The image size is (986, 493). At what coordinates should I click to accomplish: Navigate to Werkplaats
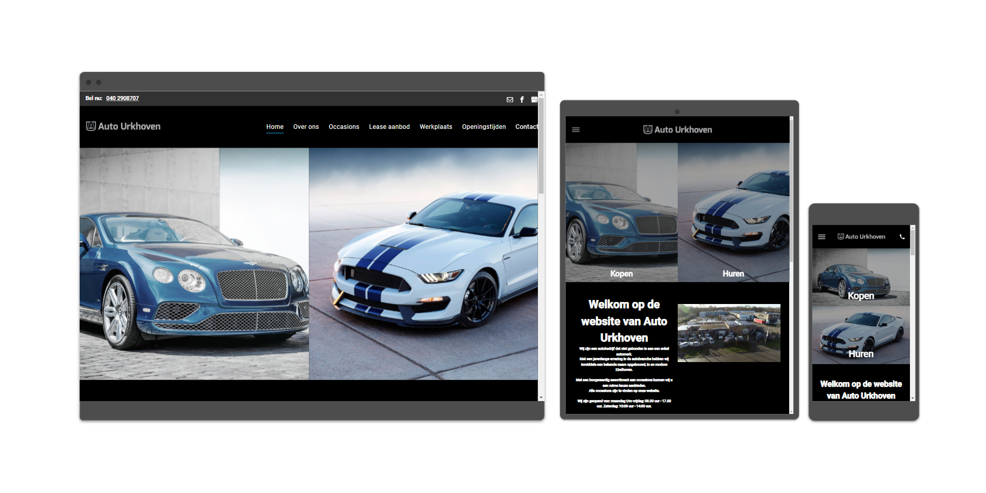point(436,127)
